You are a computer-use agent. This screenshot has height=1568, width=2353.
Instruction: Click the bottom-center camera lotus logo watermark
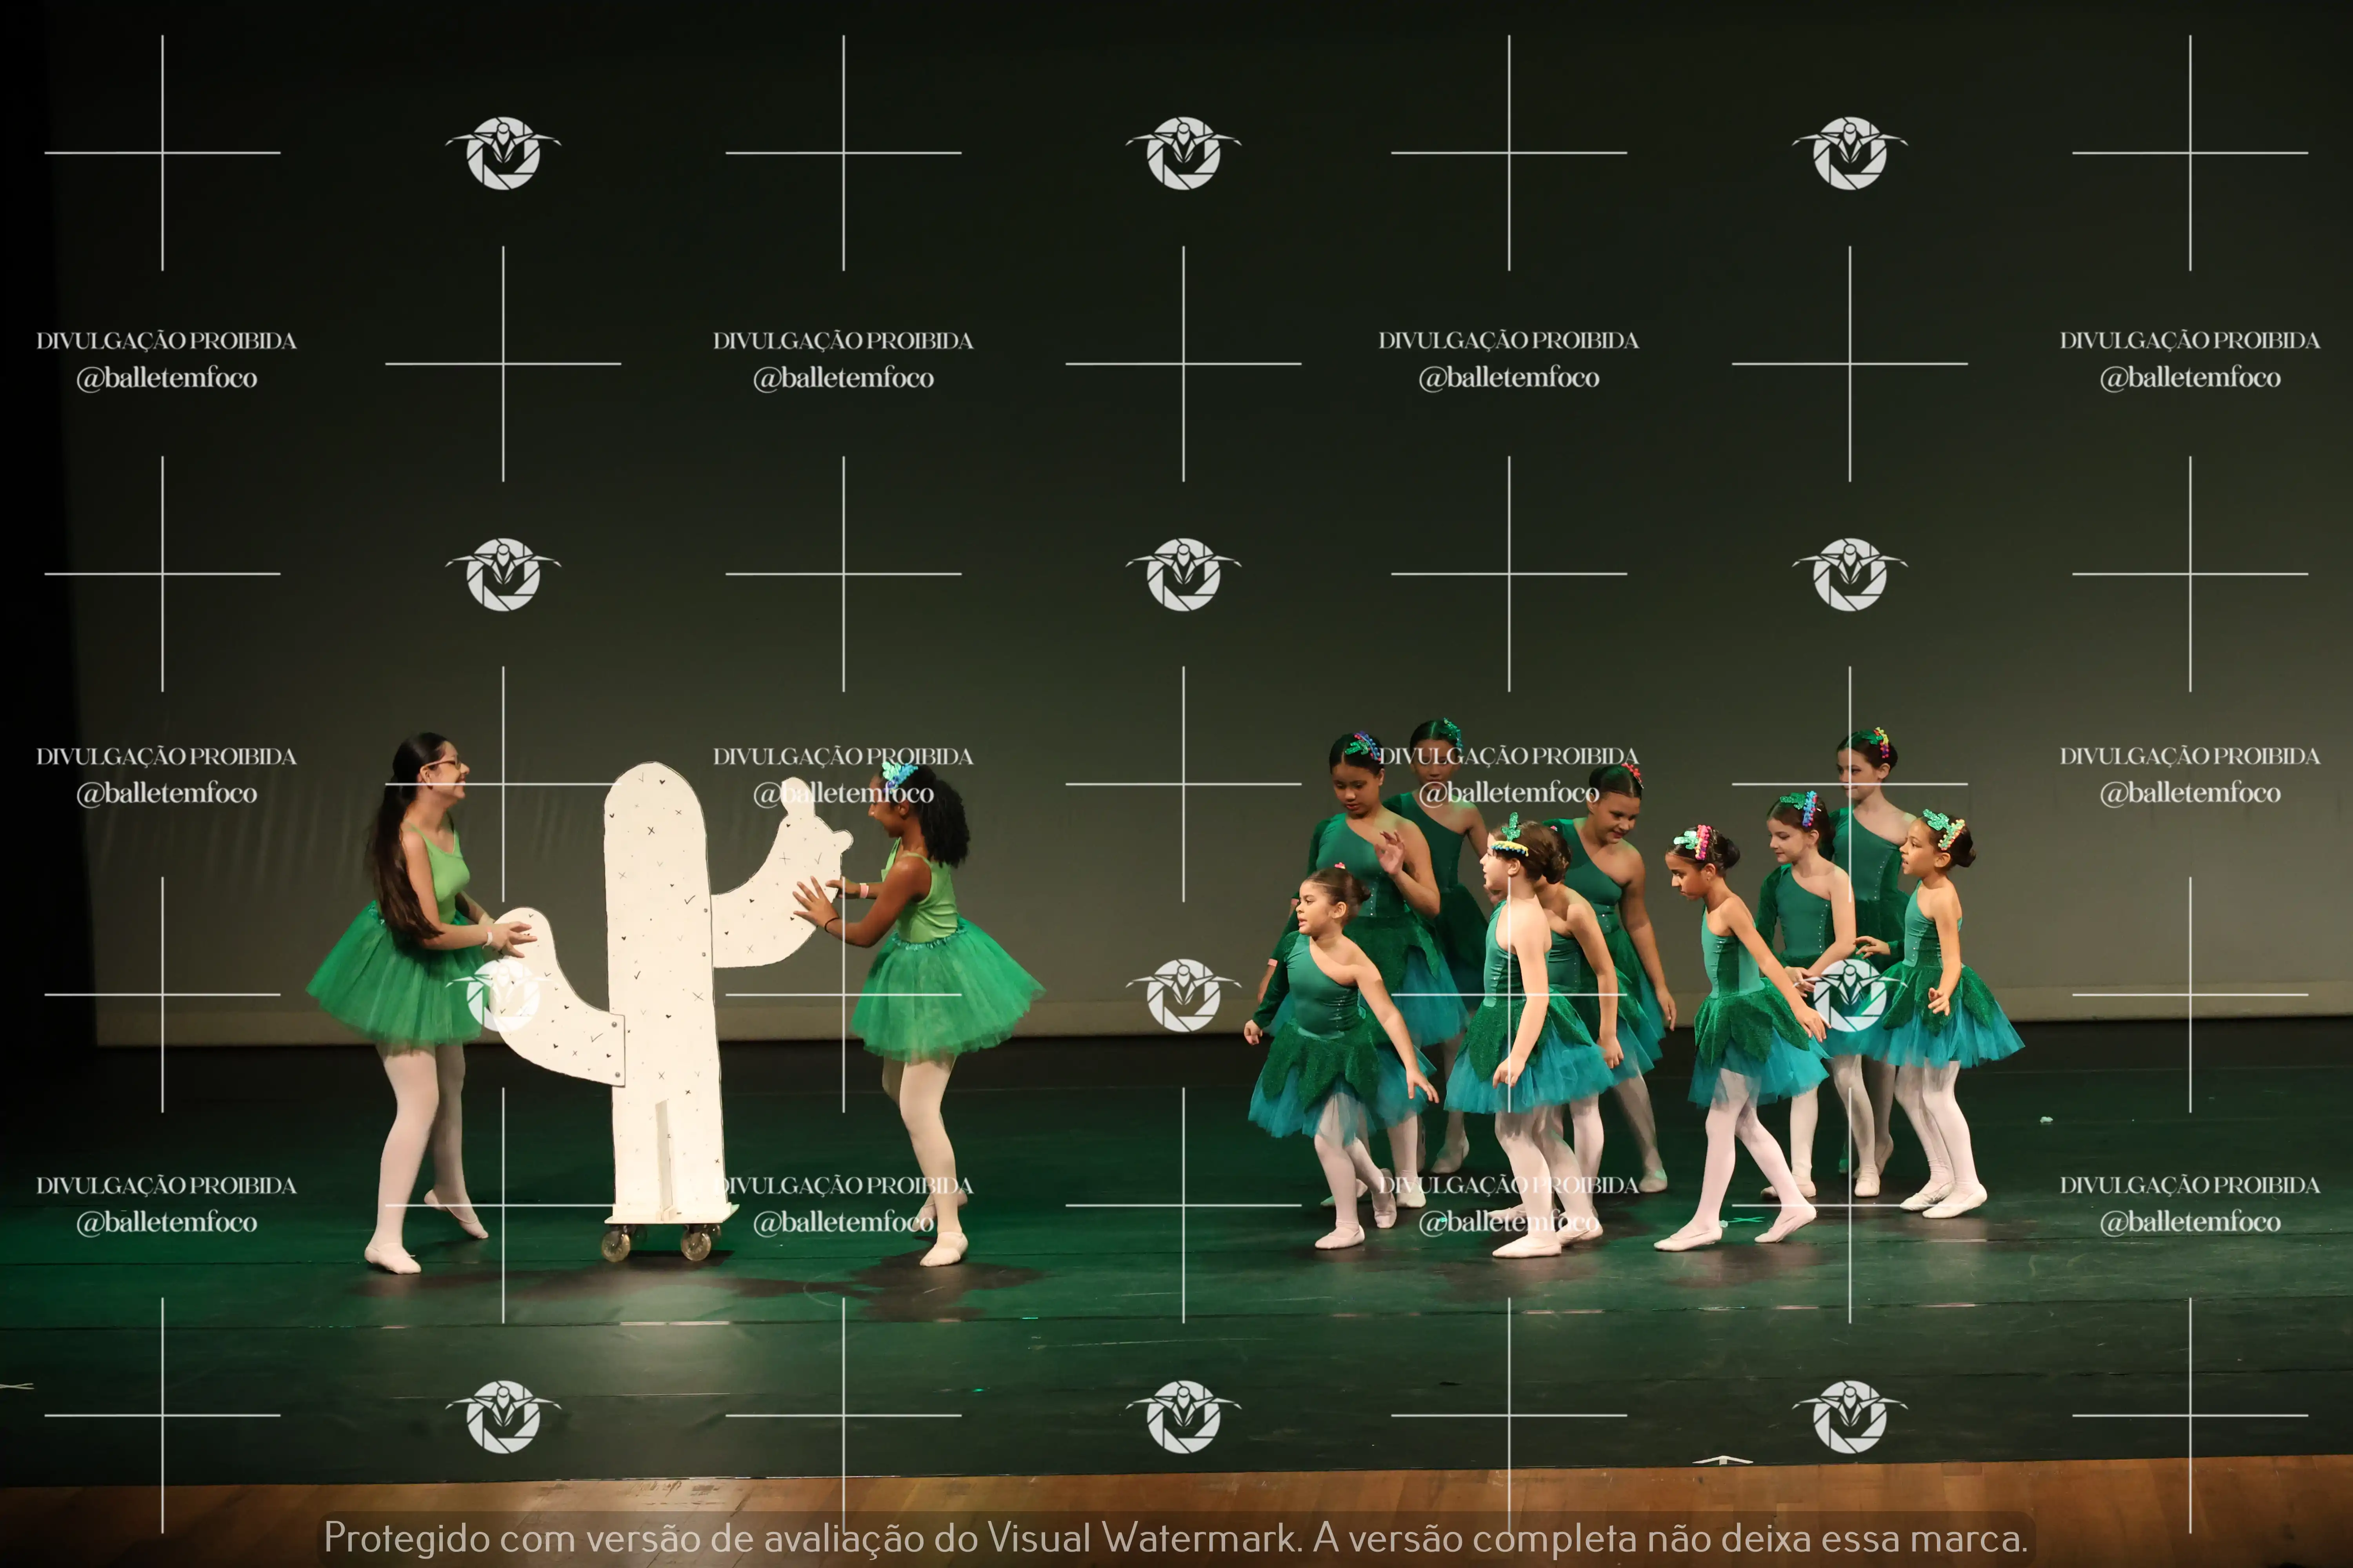[1184, 1416]
